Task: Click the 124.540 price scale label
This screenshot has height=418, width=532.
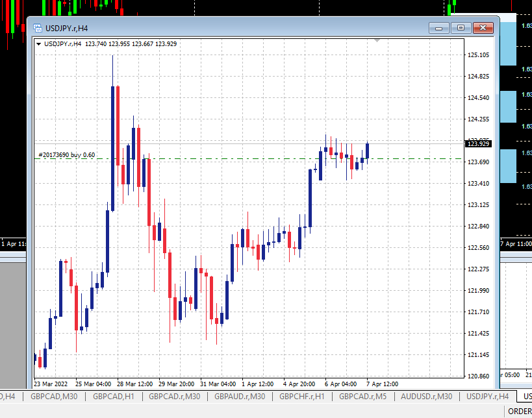Action: pos(478,98)
